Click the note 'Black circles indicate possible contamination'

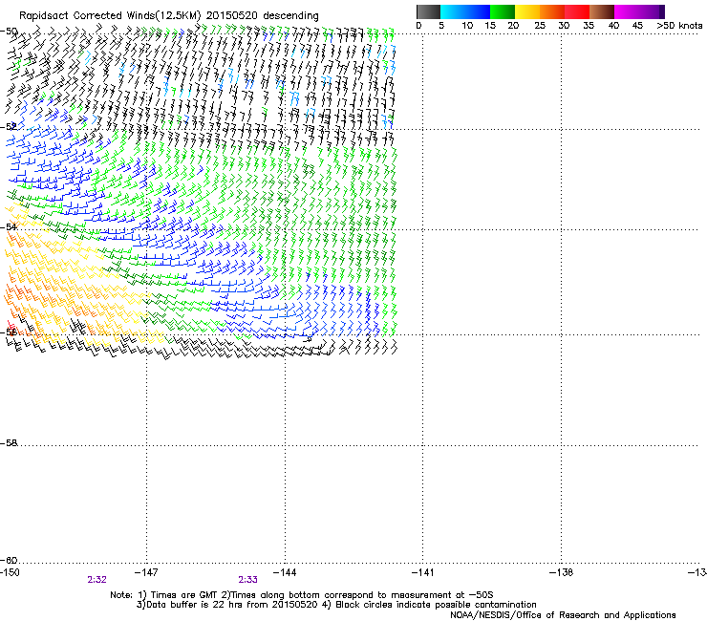click(x=436, y=605)
